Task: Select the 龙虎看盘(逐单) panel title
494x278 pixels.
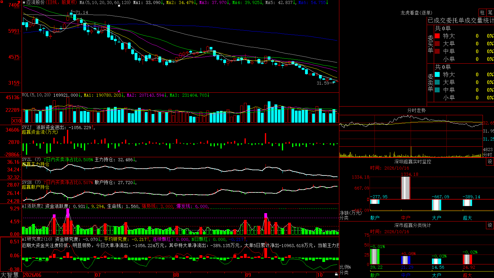Action: (x=417, y=13)
